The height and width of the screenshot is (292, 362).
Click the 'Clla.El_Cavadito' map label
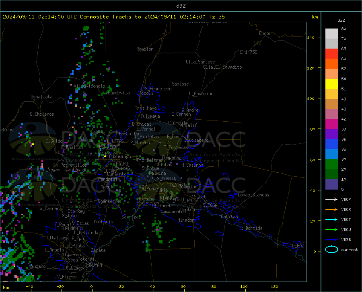click(x=222, y=67)
